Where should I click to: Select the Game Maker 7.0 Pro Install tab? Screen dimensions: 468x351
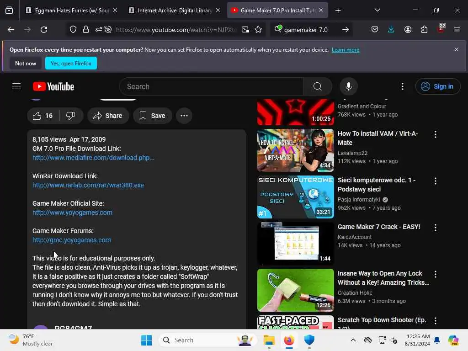coord(277,11)
